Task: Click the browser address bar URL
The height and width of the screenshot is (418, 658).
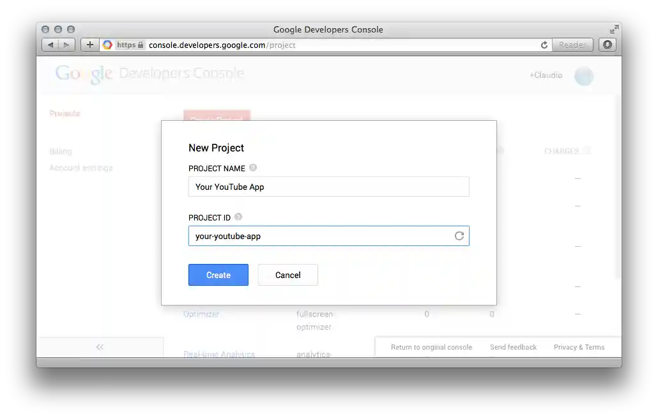Action: click(222, 45)
